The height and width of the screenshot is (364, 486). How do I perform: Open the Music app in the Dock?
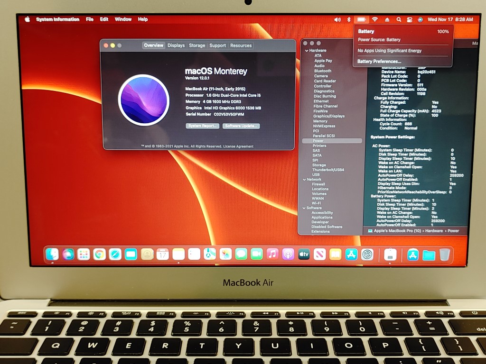[272, 255]
